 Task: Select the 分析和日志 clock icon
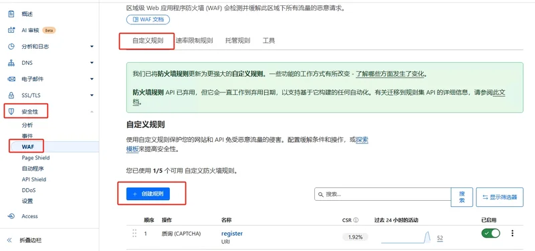pos(11,46)
